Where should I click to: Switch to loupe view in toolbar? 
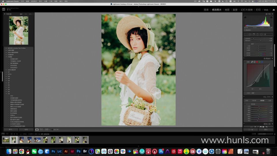coord(37,130)
